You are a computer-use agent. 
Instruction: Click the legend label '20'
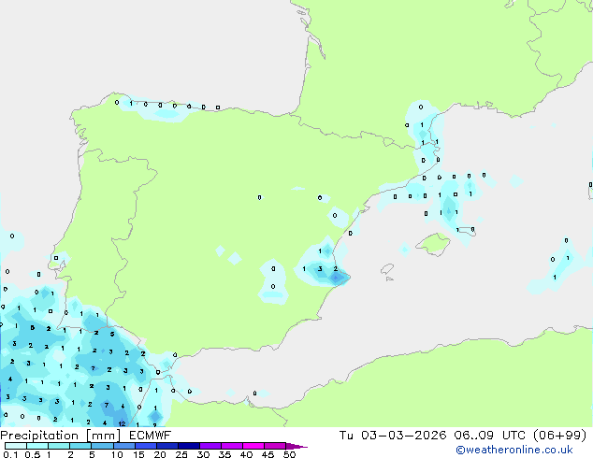pos(160,454)
